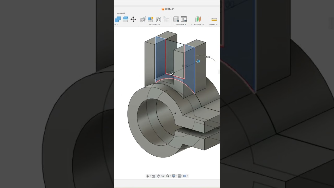Click the blue extrude direction arrow handle

pyautogui.click(x=198, y=61)
